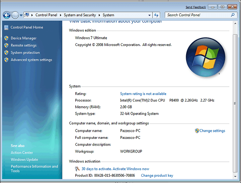
Task: Click the Refresh button in address bar
Action: coord(156,15)
